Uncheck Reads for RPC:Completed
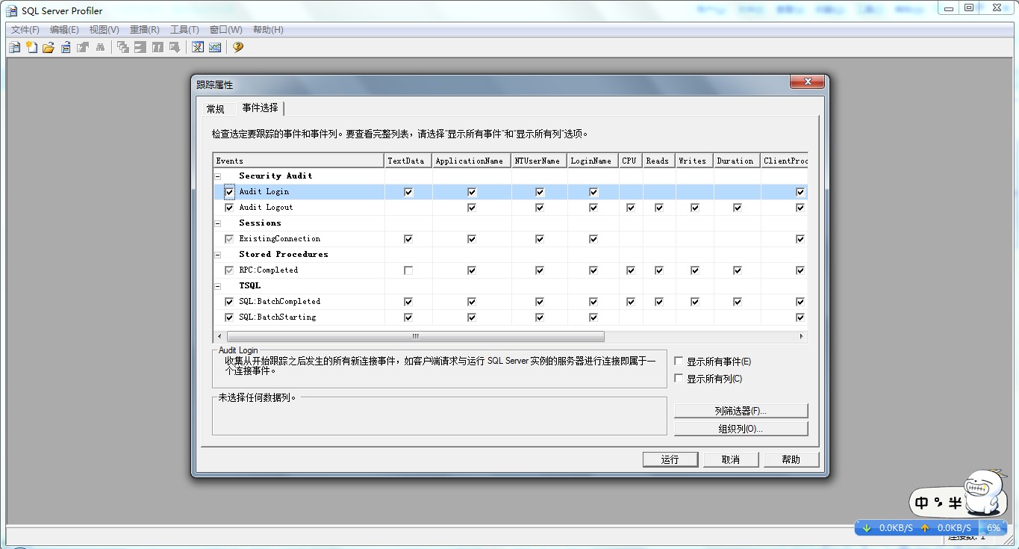 click(659, 270)
